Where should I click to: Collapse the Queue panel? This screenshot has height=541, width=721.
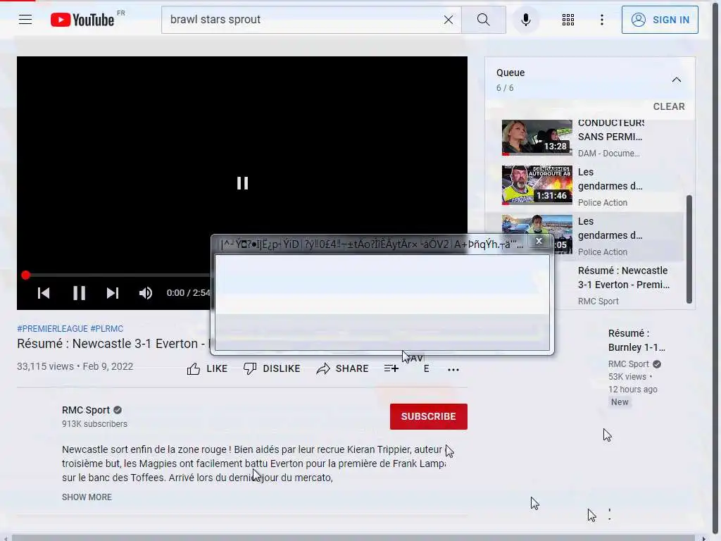point(676,80)
